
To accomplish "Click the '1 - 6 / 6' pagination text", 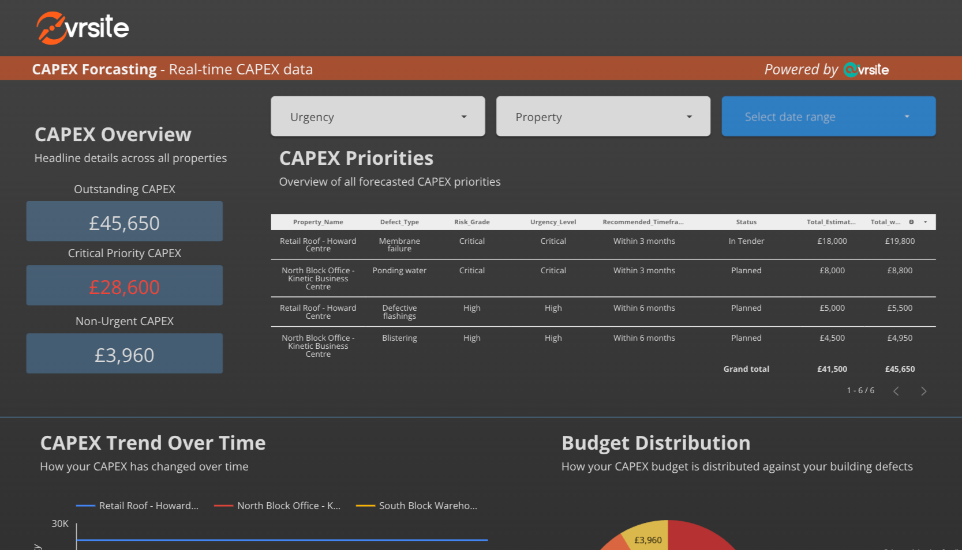I will (860, 390).
